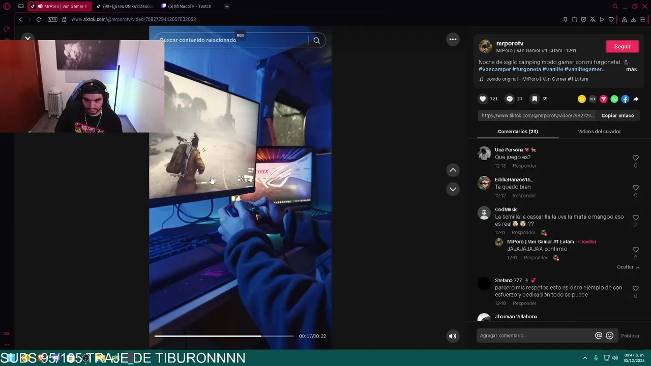Open sonido original MrPoro music link
Image resolution: width=651 pixels, height=366 pixels.
click(x=537, y=79)
